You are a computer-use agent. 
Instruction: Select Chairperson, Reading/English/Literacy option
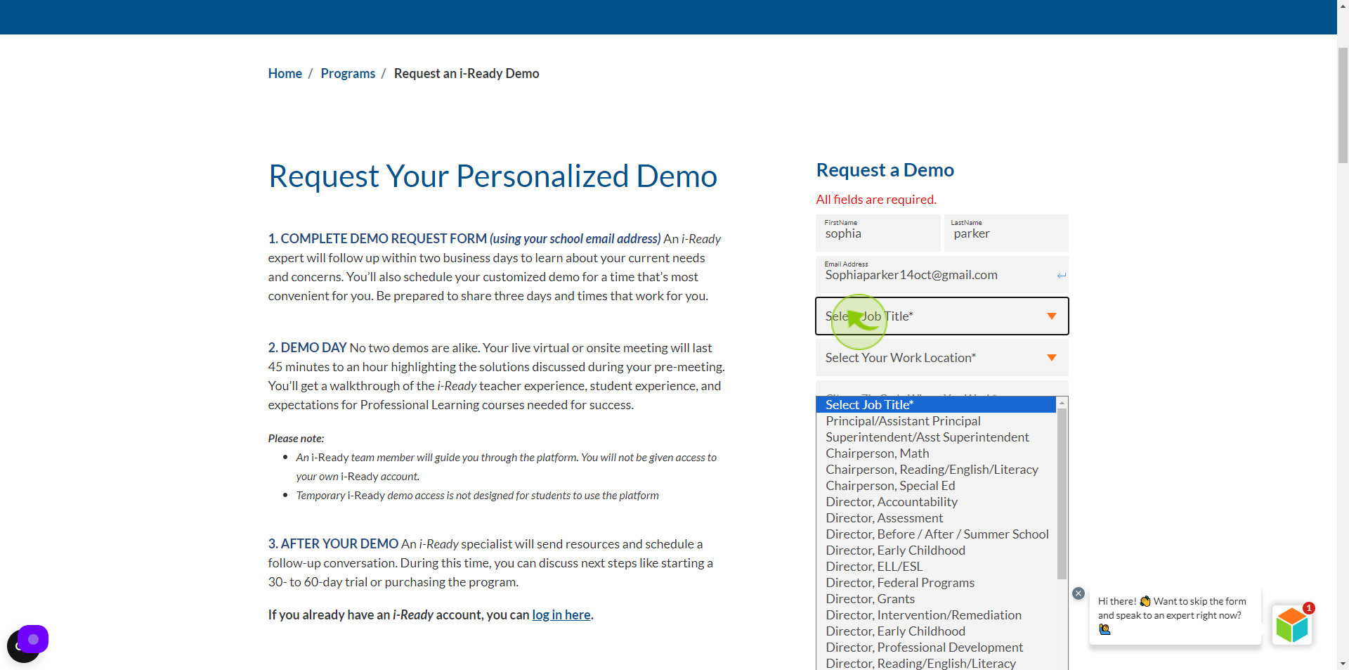click(x=937, y=470)
